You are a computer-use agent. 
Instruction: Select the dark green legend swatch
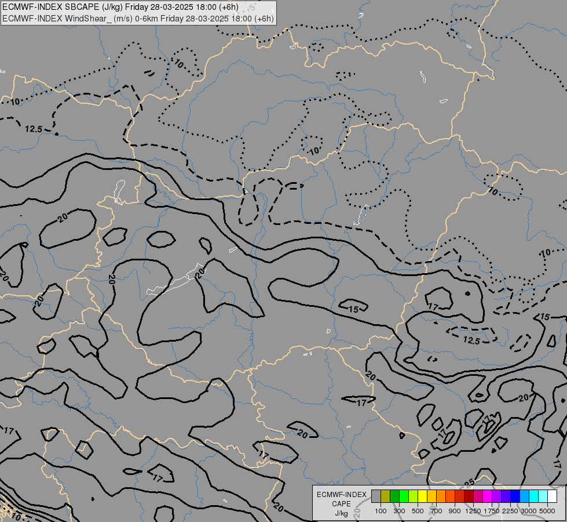394,496
